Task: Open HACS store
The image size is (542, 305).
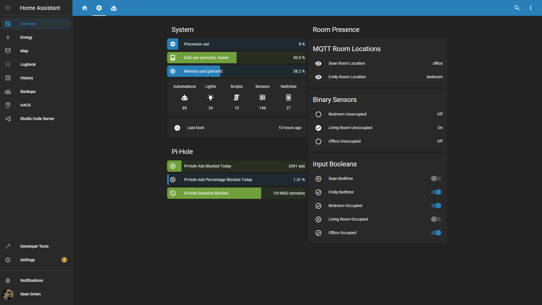Action: [x=36, y=105]
